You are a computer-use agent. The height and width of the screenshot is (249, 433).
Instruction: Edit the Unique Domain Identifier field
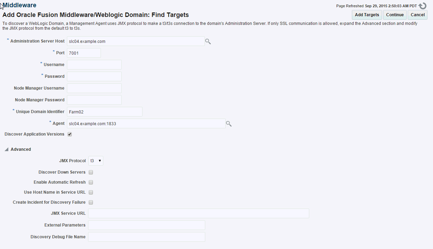[x=105, y=112]
